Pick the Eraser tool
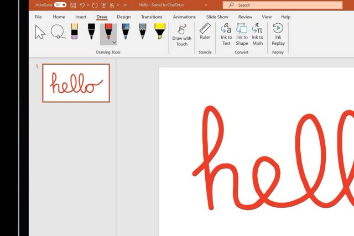Image resolution: width=354 pixels, height=236 pixels. tap(75, 32)
